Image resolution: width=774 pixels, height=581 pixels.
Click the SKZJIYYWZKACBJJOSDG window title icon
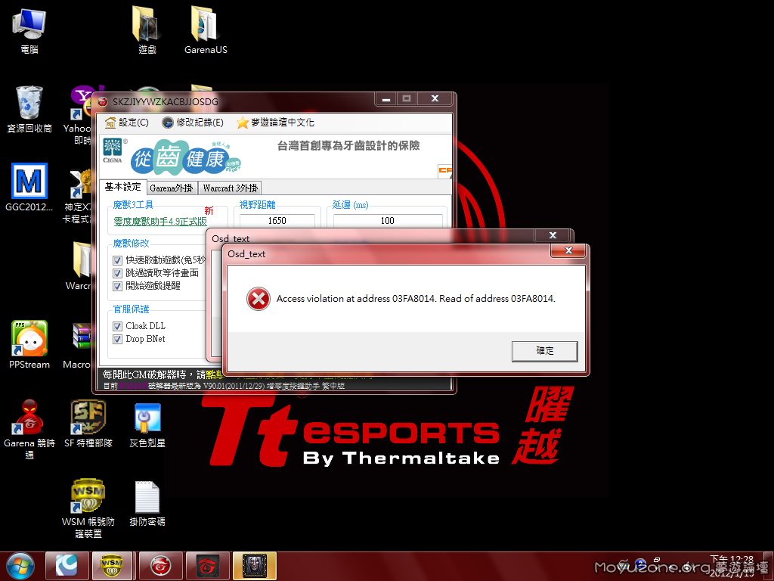click(103, 102)
